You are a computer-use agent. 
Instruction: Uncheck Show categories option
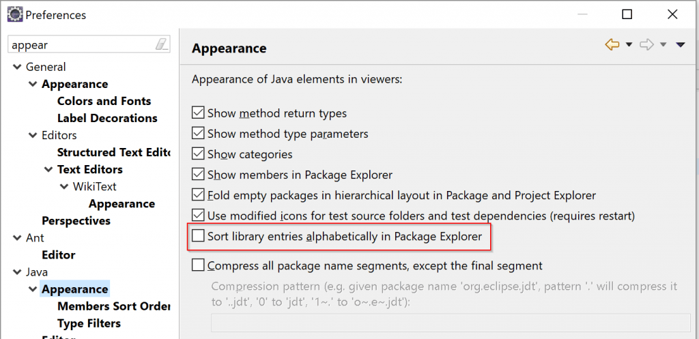point(198,153)
